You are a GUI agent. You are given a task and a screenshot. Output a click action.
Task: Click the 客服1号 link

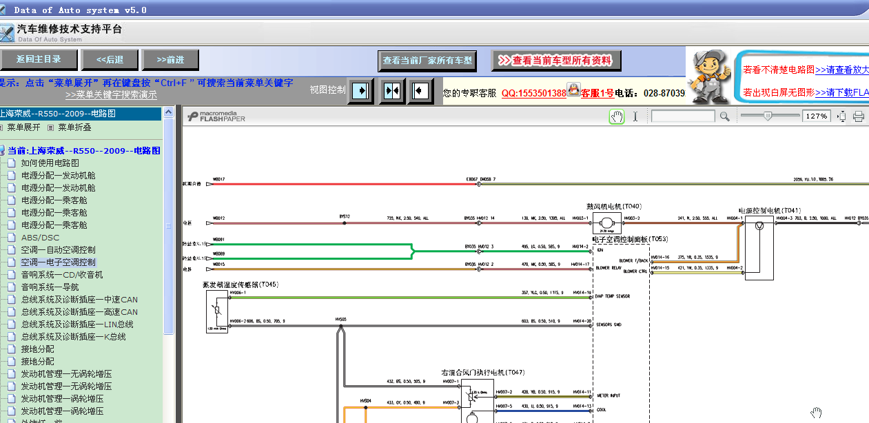(x=597, y=93)
